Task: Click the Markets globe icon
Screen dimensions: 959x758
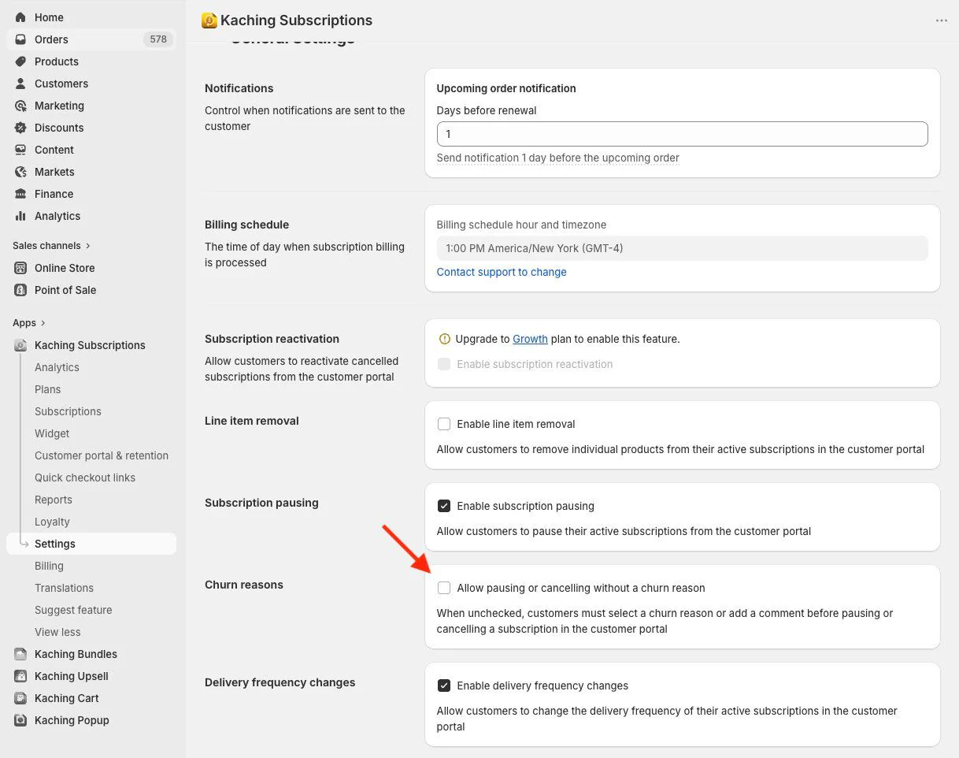Action: click(20, 172)
